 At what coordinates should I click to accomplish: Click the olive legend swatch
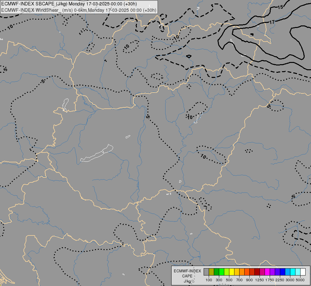click(212, 272)
